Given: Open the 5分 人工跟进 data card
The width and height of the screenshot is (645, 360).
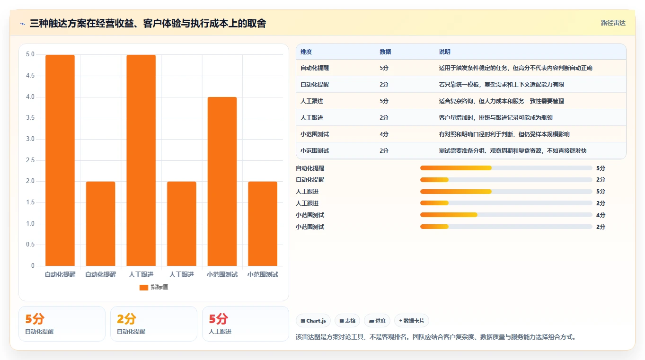Looking at the screenshot, I should (x=246, y=324).
